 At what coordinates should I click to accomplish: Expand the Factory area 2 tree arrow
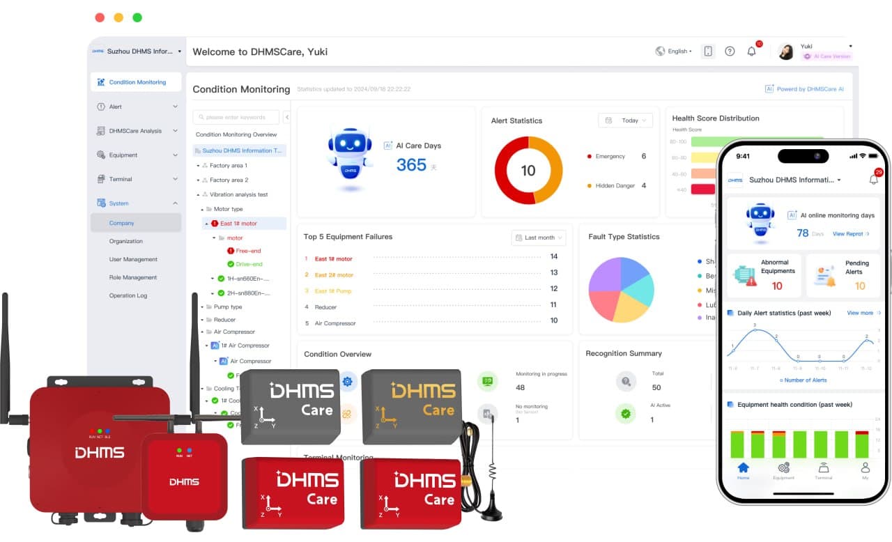pyautogui.click(x=198, y=180)
